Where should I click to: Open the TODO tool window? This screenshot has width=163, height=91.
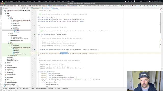tap(5, 88)
